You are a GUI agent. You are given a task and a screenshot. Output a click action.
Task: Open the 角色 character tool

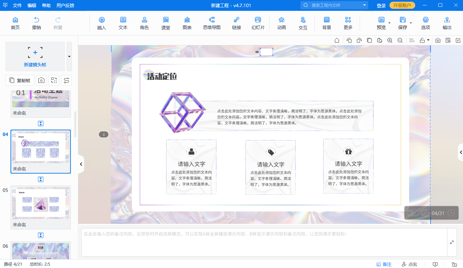[144, 23]
